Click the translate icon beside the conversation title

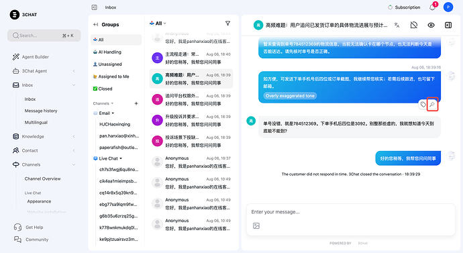(397, 25)
